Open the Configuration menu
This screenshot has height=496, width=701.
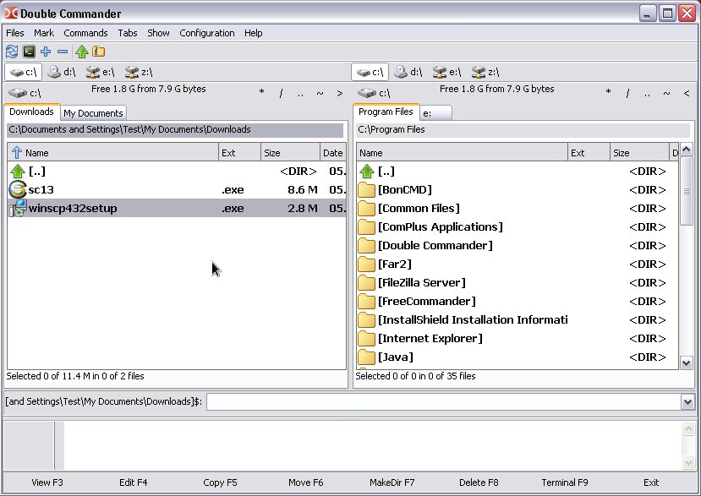pos(207,33)
